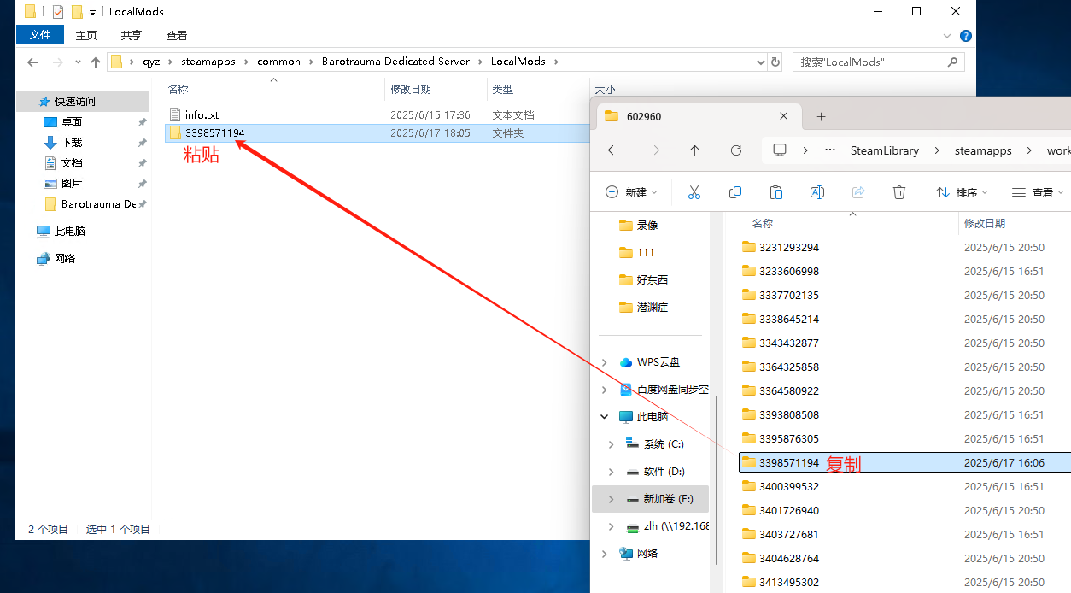Screen dimensions: 1071x593
Task: Add a new tab in 602960 window
Action: [821, 116]
